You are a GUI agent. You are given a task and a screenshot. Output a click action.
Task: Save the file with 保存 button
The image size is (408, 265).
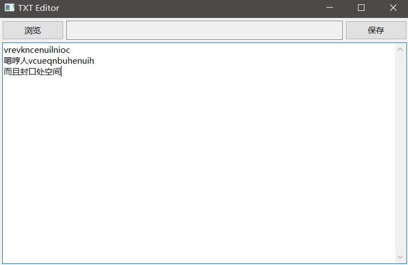click(x=376, y=30)
